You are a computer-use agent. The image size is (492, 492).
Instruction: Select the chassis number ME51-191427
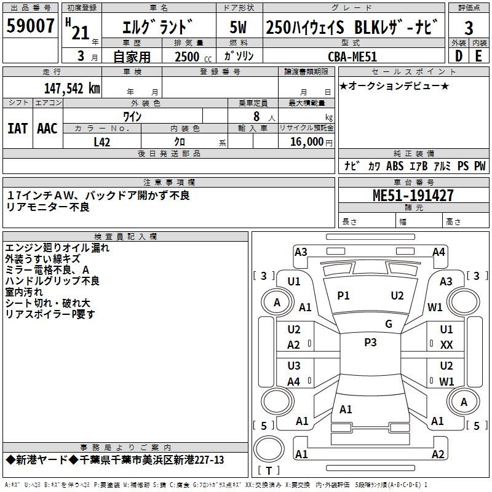pos(413,196)
